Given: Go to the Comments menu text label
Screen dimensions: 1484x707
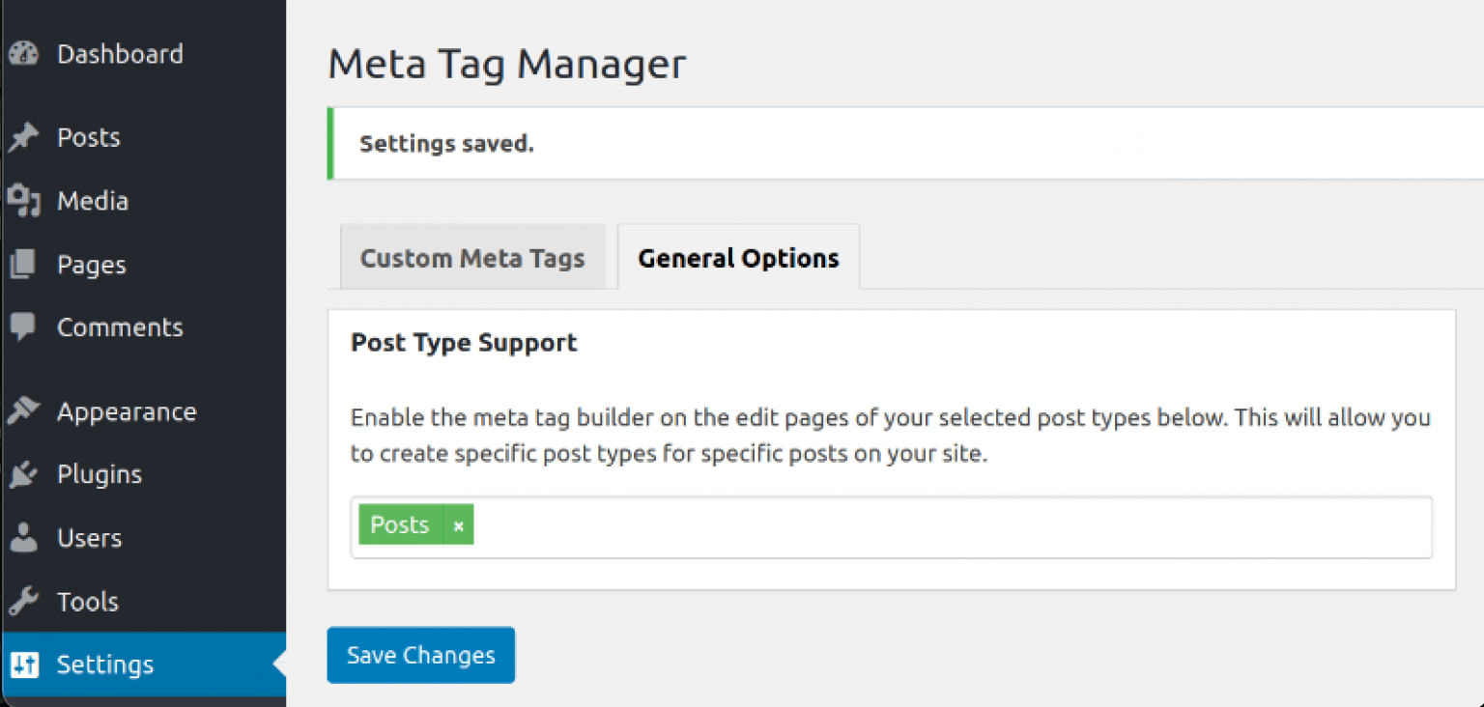Looking at the screenshot, I should pyautogui.click(x=120, y=327).
